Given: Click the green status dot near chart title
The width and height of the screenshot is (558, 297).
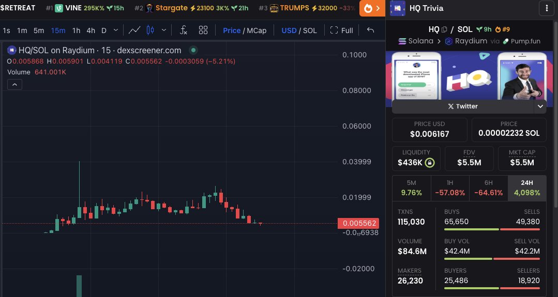Looking at the screenshot, I should pyautogui.click(x=193, y=50).
